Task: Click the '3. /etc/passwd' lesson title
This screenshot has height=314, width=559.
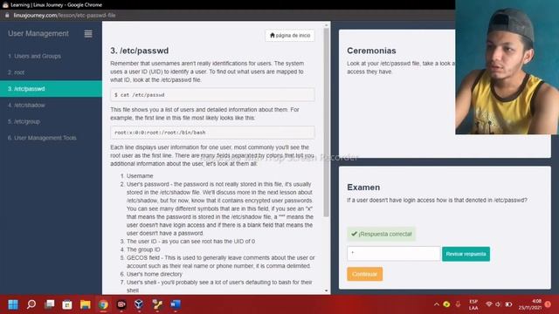Action: point(140,51)
